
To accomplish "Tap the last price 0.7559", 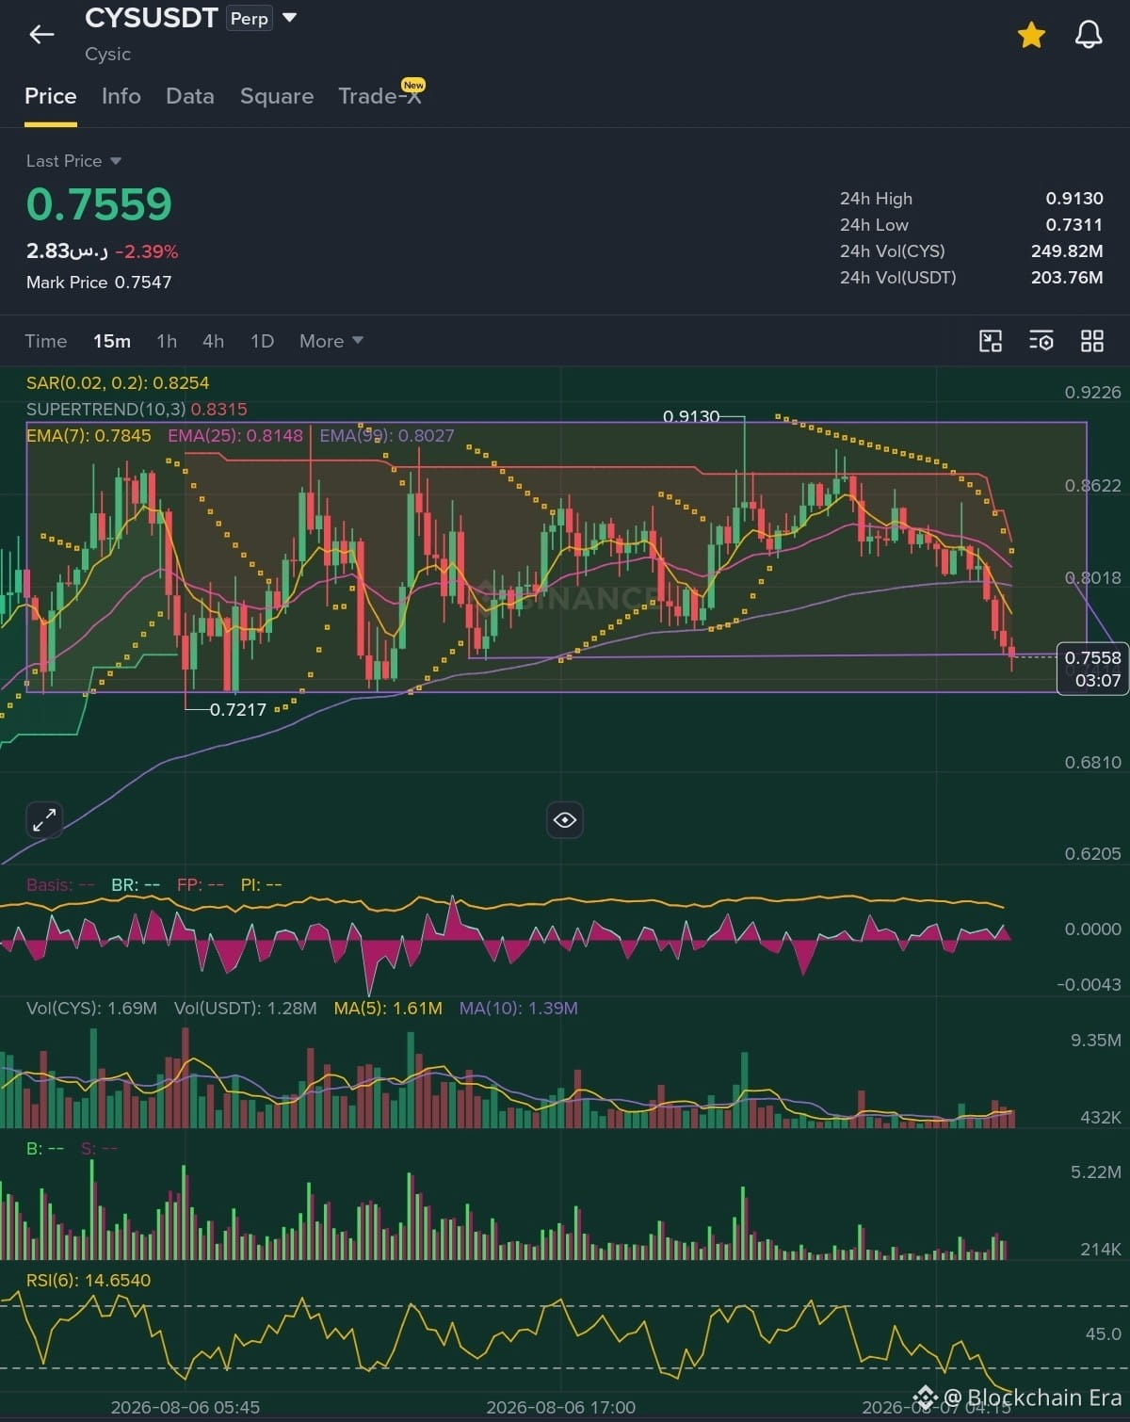I will pos(99,204).
